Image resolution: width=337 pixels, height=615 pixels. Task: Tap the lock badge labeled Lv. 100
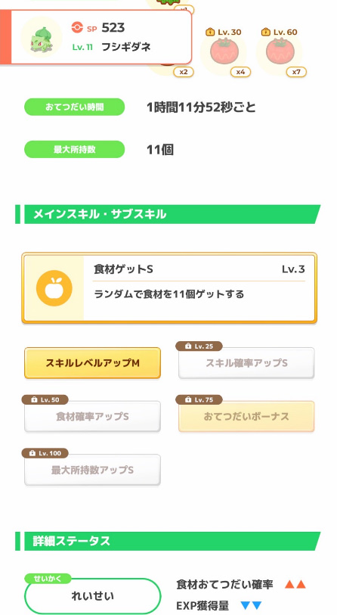coord(45,453)
